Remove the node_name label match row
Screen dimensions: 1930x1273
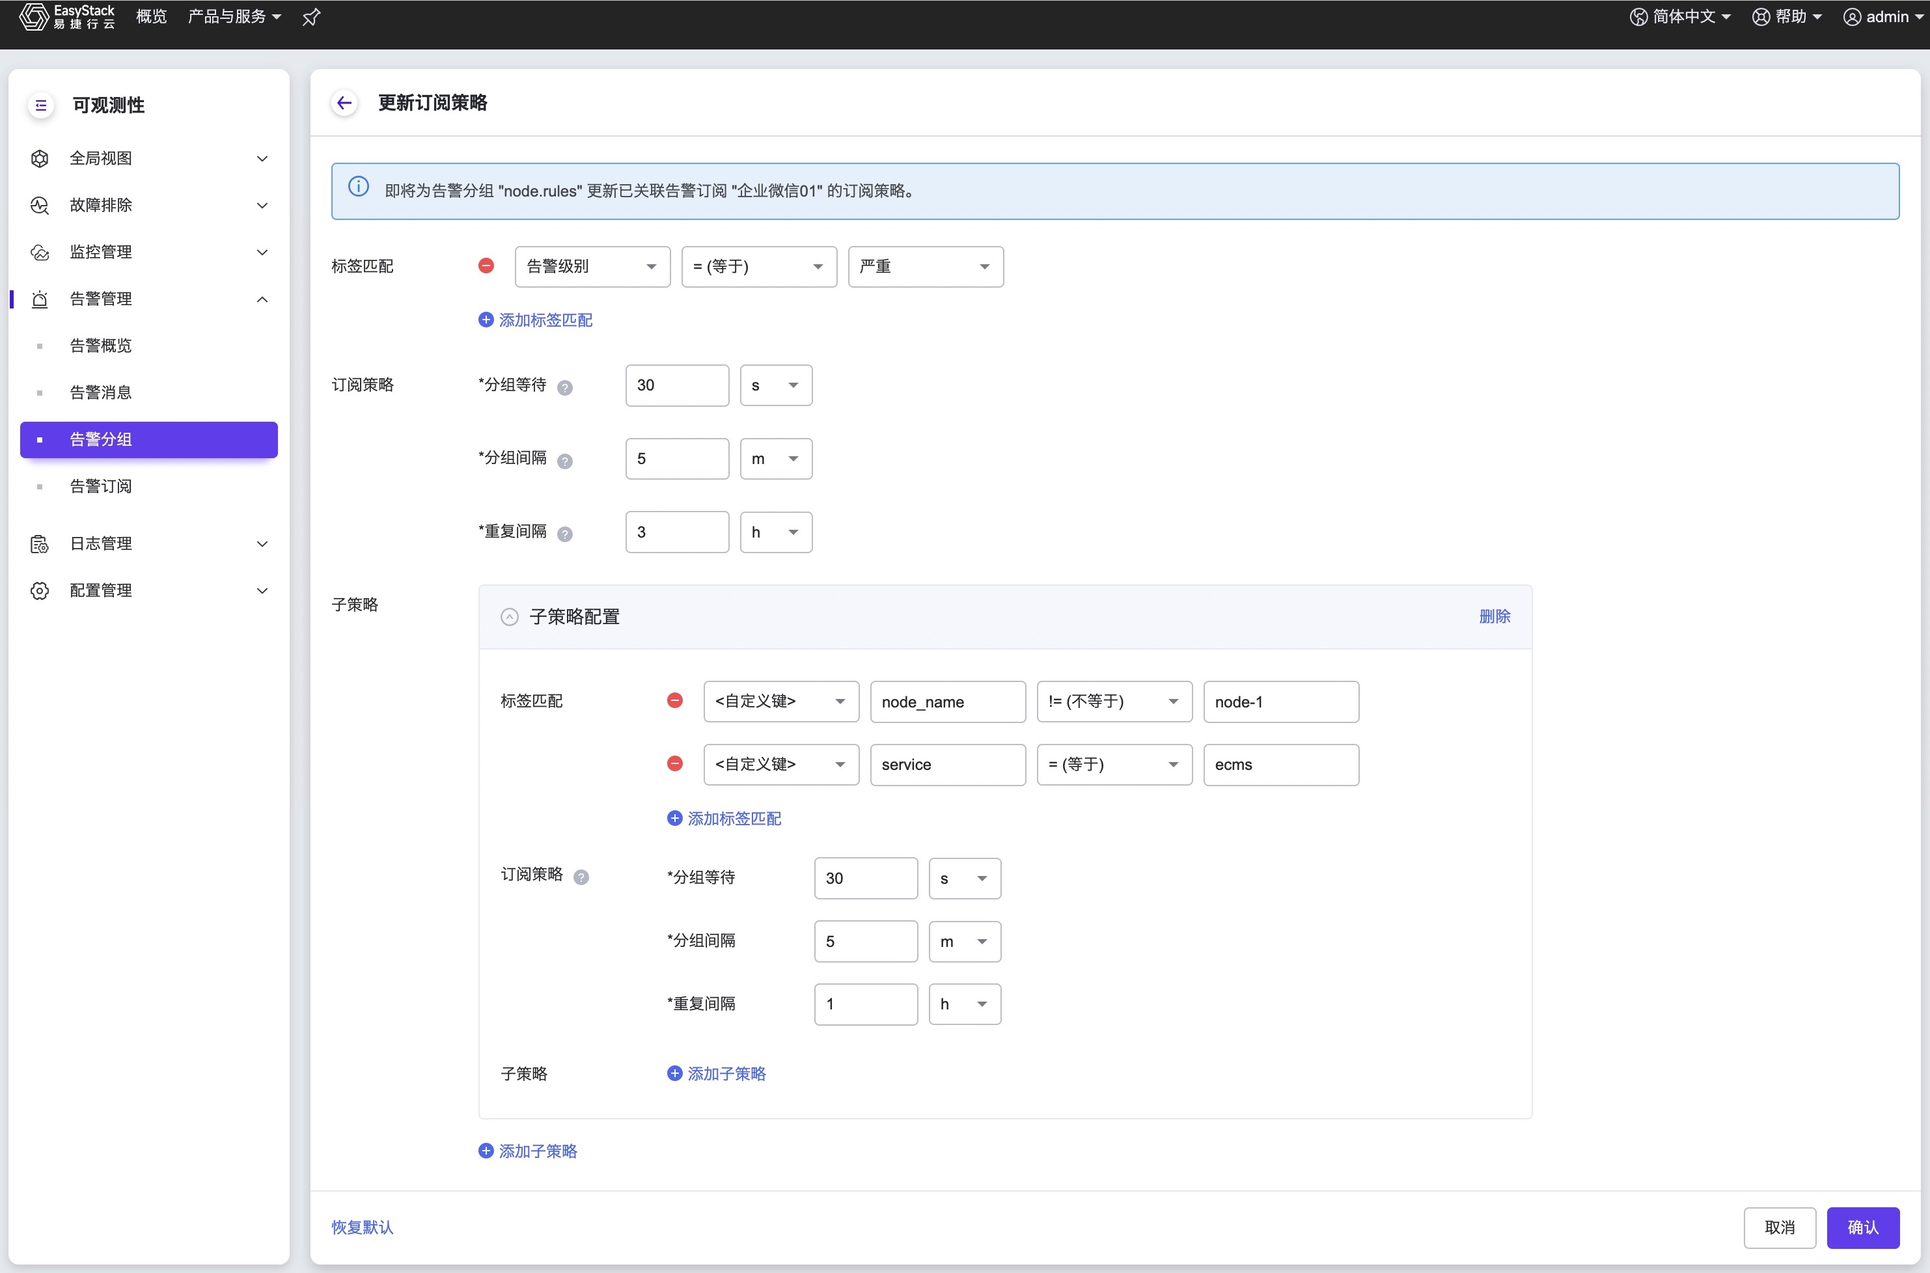click(x=675, y=701)
